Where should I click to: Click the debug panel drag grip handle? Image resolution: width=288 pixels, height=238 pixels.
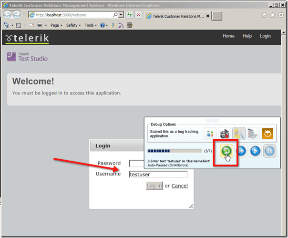pos(212,121)
